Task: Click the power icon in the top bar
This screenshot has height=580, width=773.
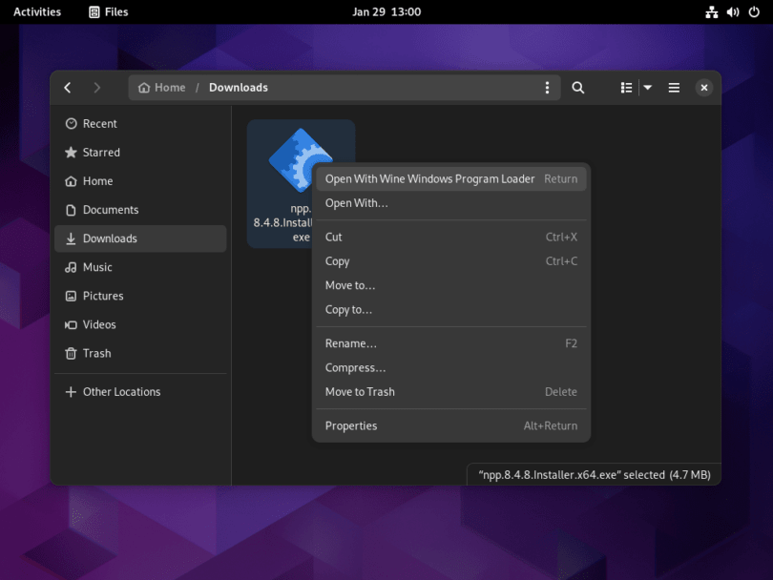Action: [755, 11]
